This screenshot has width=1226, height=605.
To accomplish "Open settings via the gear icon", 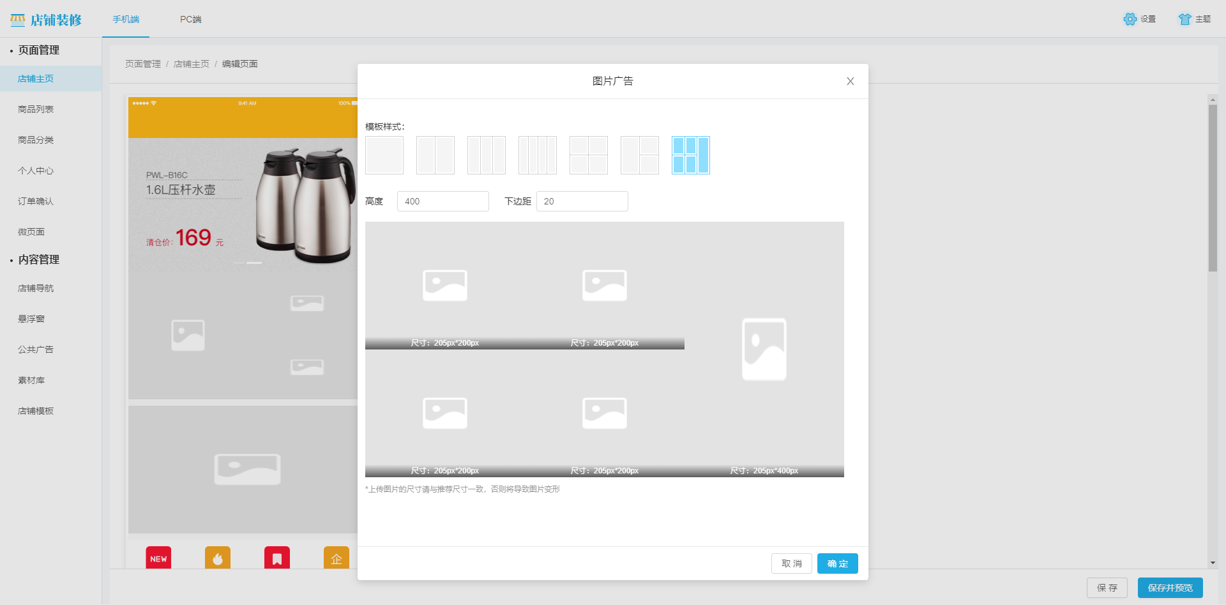I will point(1130,19).
